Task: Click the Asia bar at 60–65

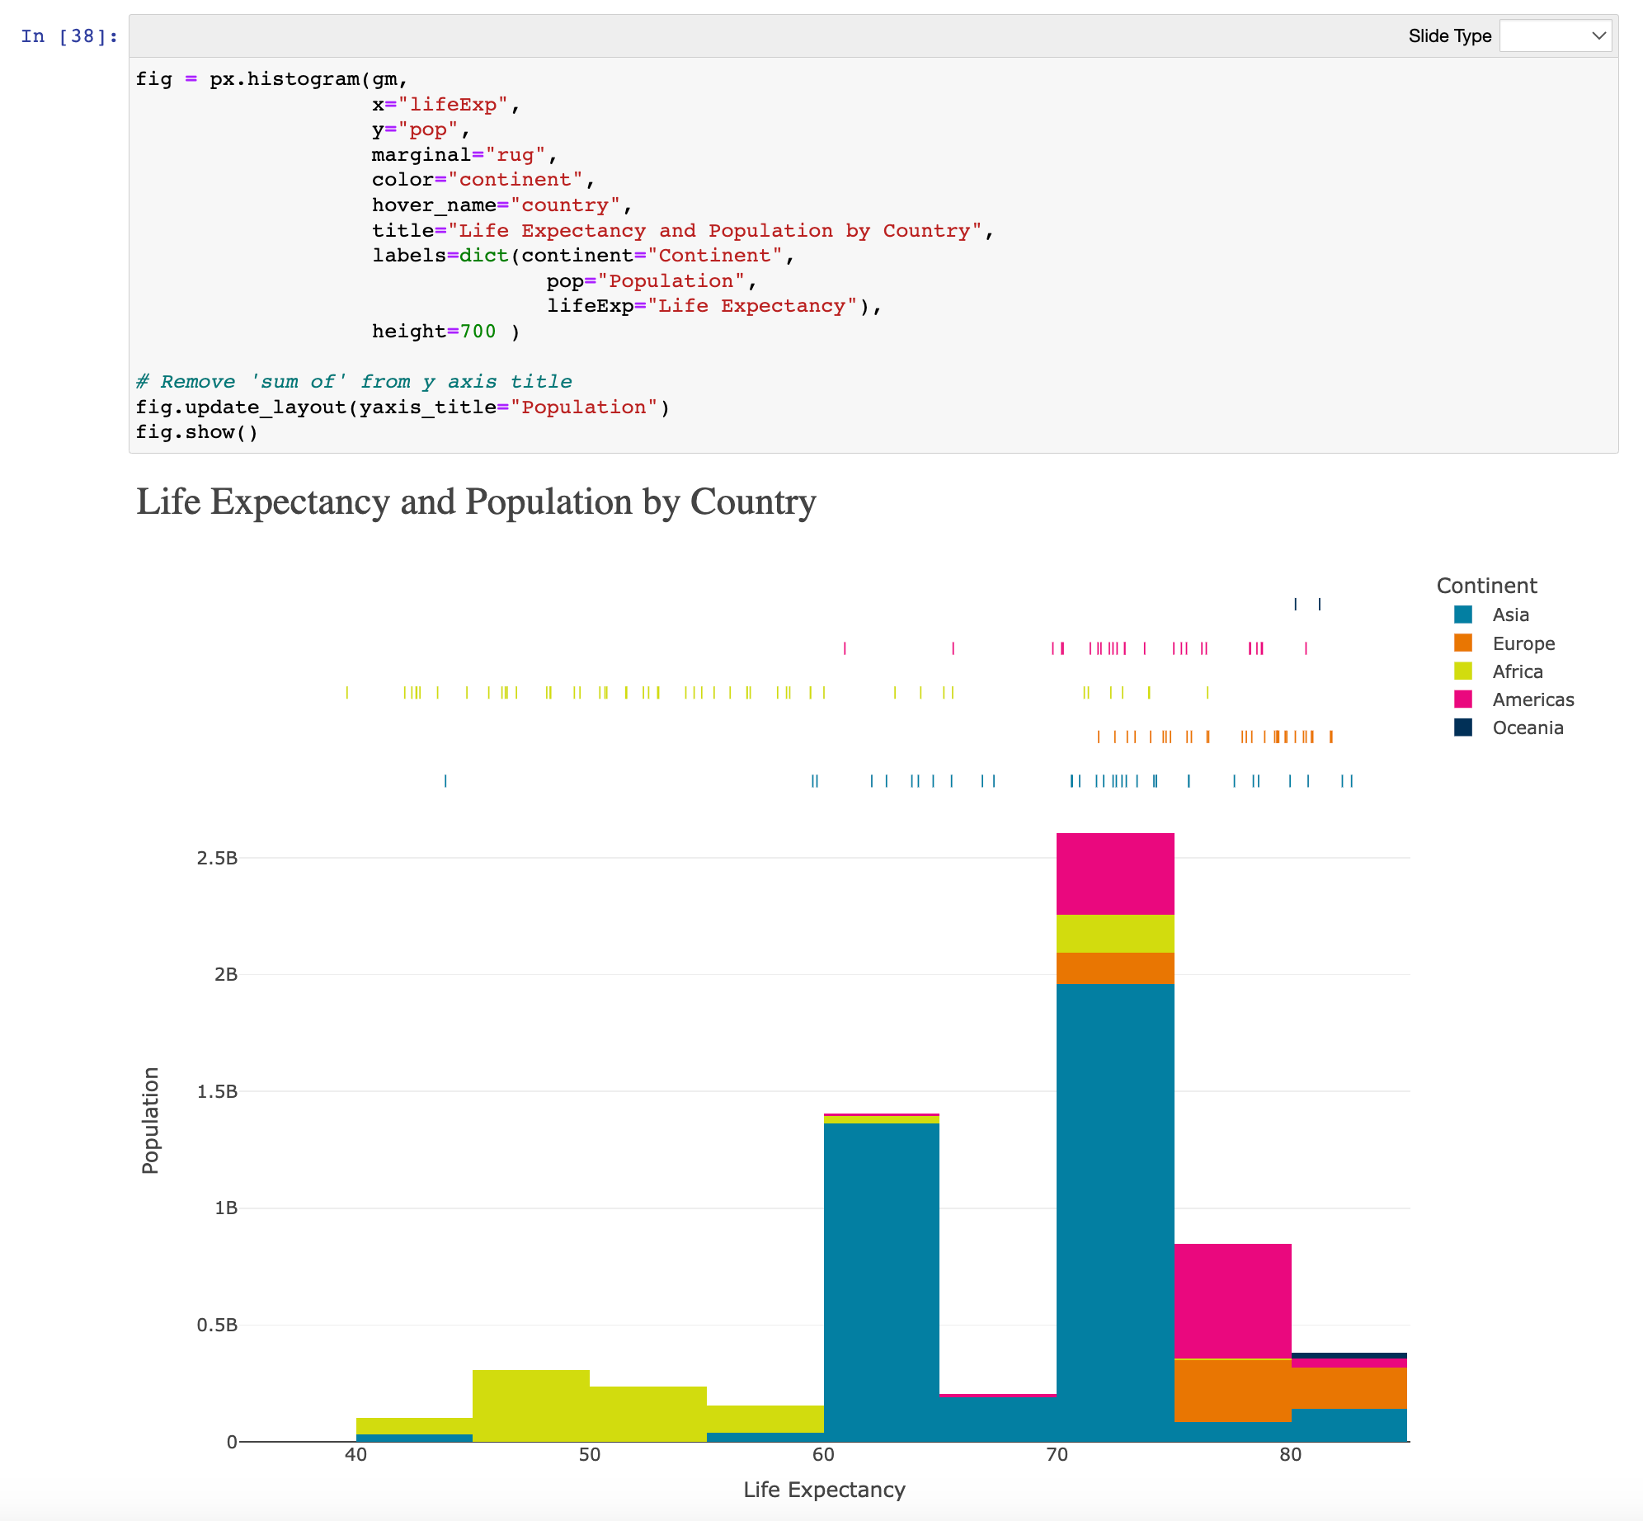Action: [881, 1283]
